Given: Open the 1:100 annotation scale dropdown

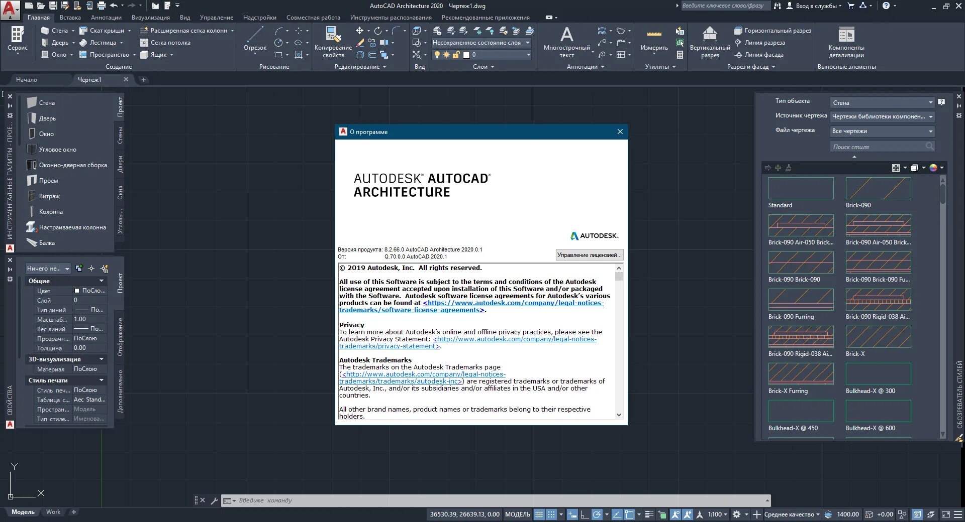Looking at the screenshot, I should point(717,514).
